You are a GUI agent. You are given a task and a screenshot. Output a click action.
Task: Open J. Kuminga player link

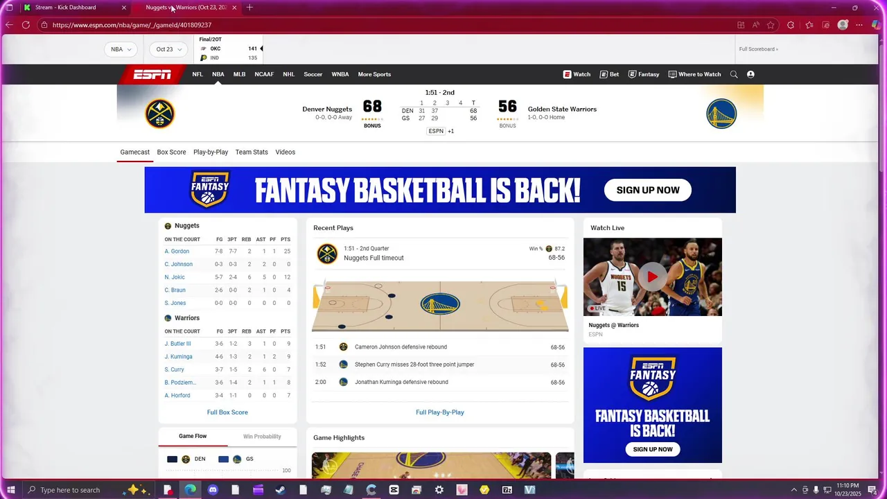178,357
